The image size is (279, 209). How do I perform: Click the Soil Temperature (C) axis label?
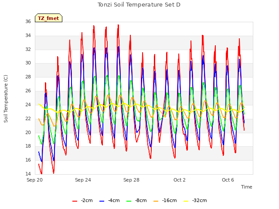pos(6,99)
